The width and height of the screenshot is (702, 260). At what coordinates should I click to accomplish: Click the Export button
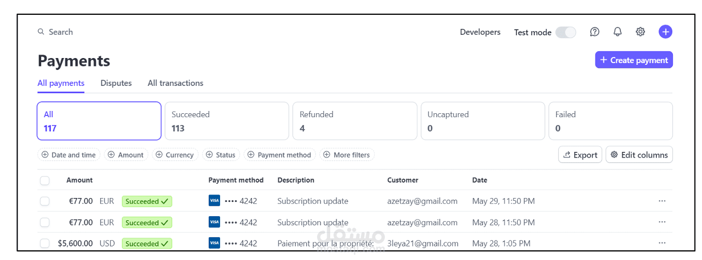[x=580, y=155]
